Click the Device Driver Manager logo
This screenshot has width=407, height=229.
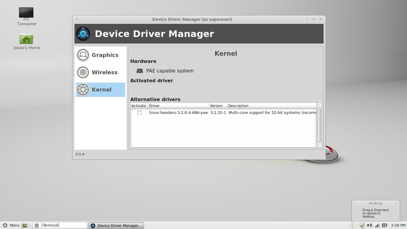(x=83, y=34)
